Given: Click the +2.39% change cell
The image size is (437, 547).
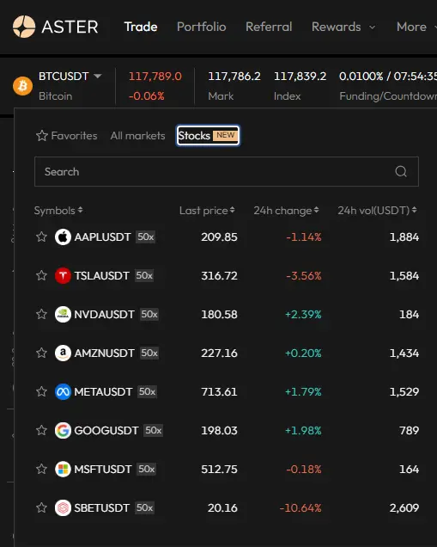Looking at the screenshot, I should [x=303, y=314].
